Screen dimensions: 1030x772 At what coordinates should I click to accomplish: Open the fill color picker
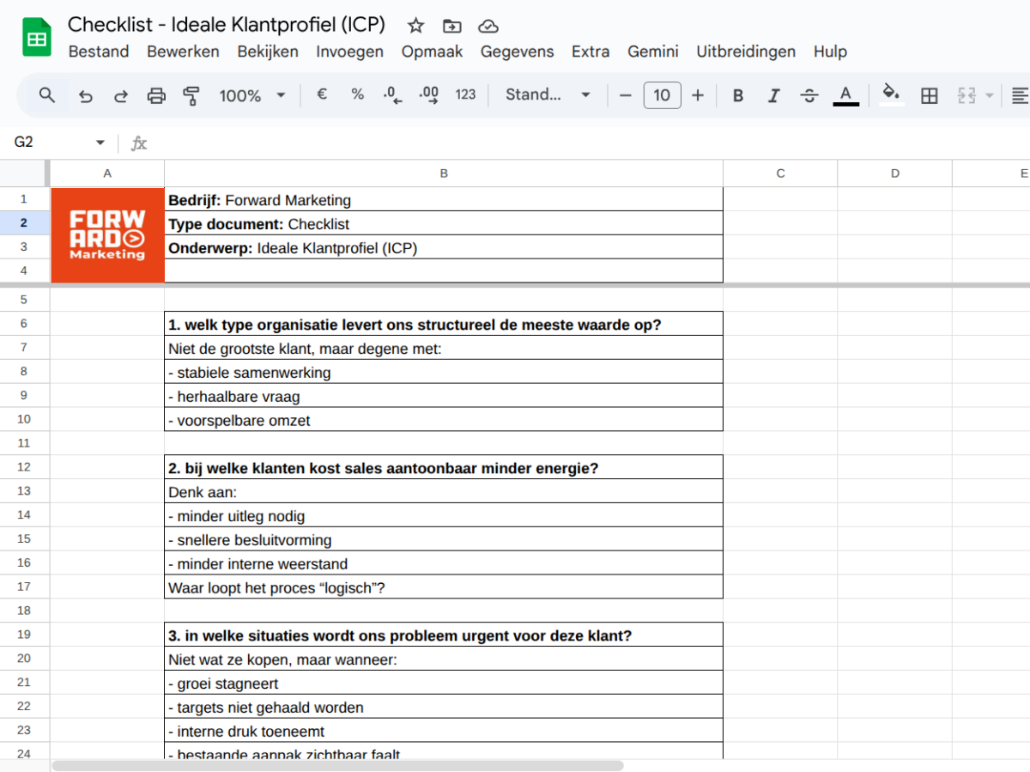pyautogui.click(x=891, y=95)
